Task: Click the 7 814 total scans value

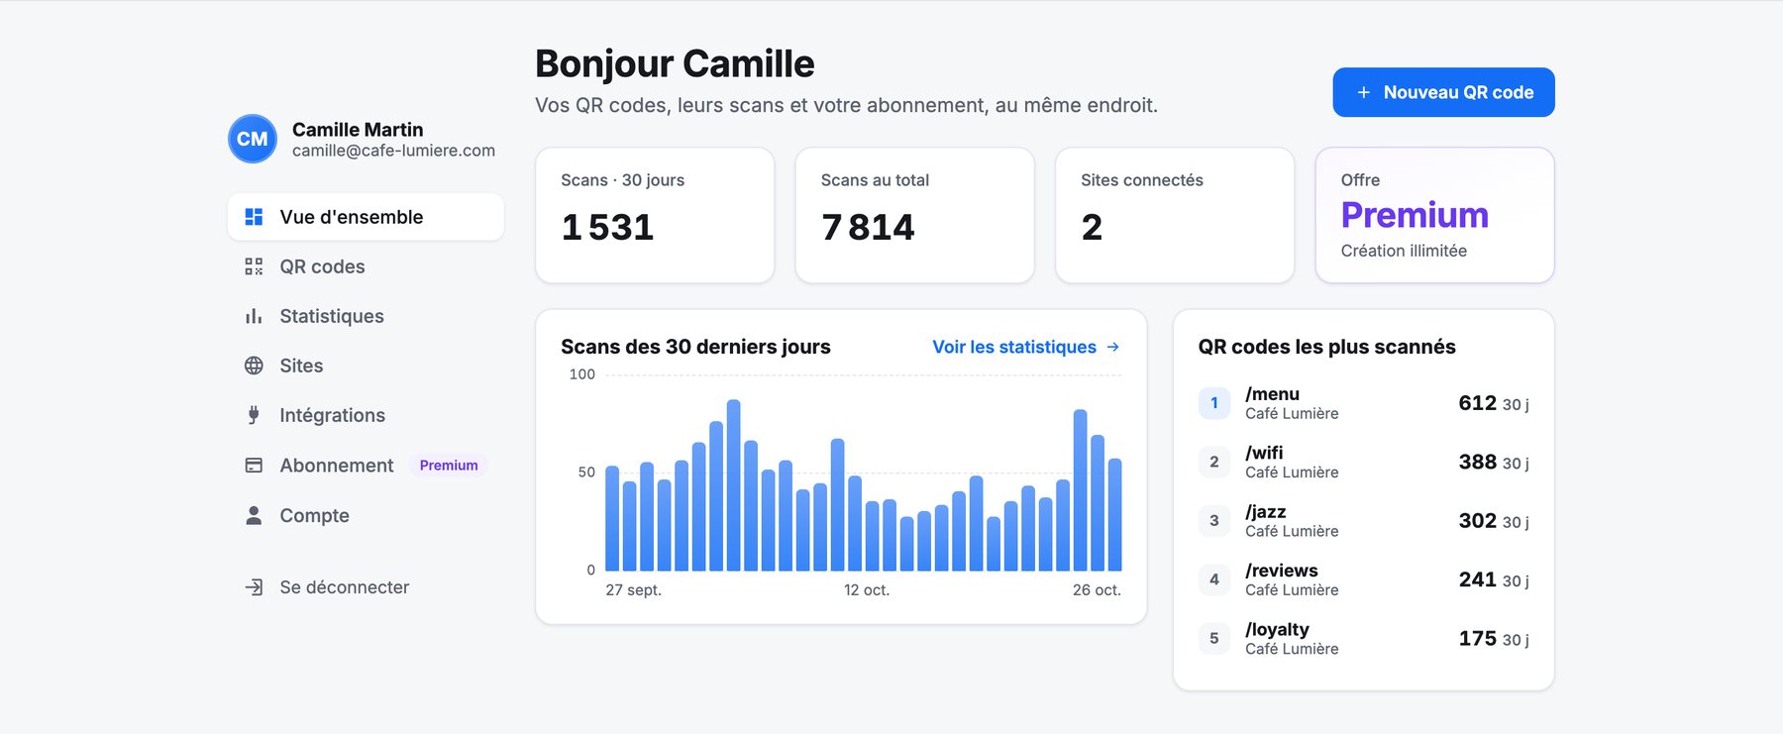Action: [x=868, y=228]
